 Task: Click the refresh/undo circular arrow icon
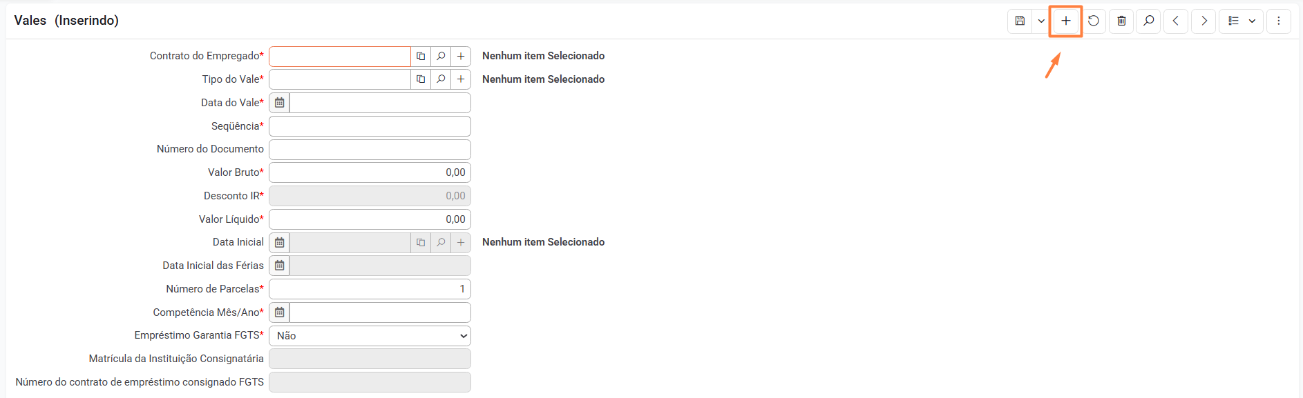coord(1094,21)
